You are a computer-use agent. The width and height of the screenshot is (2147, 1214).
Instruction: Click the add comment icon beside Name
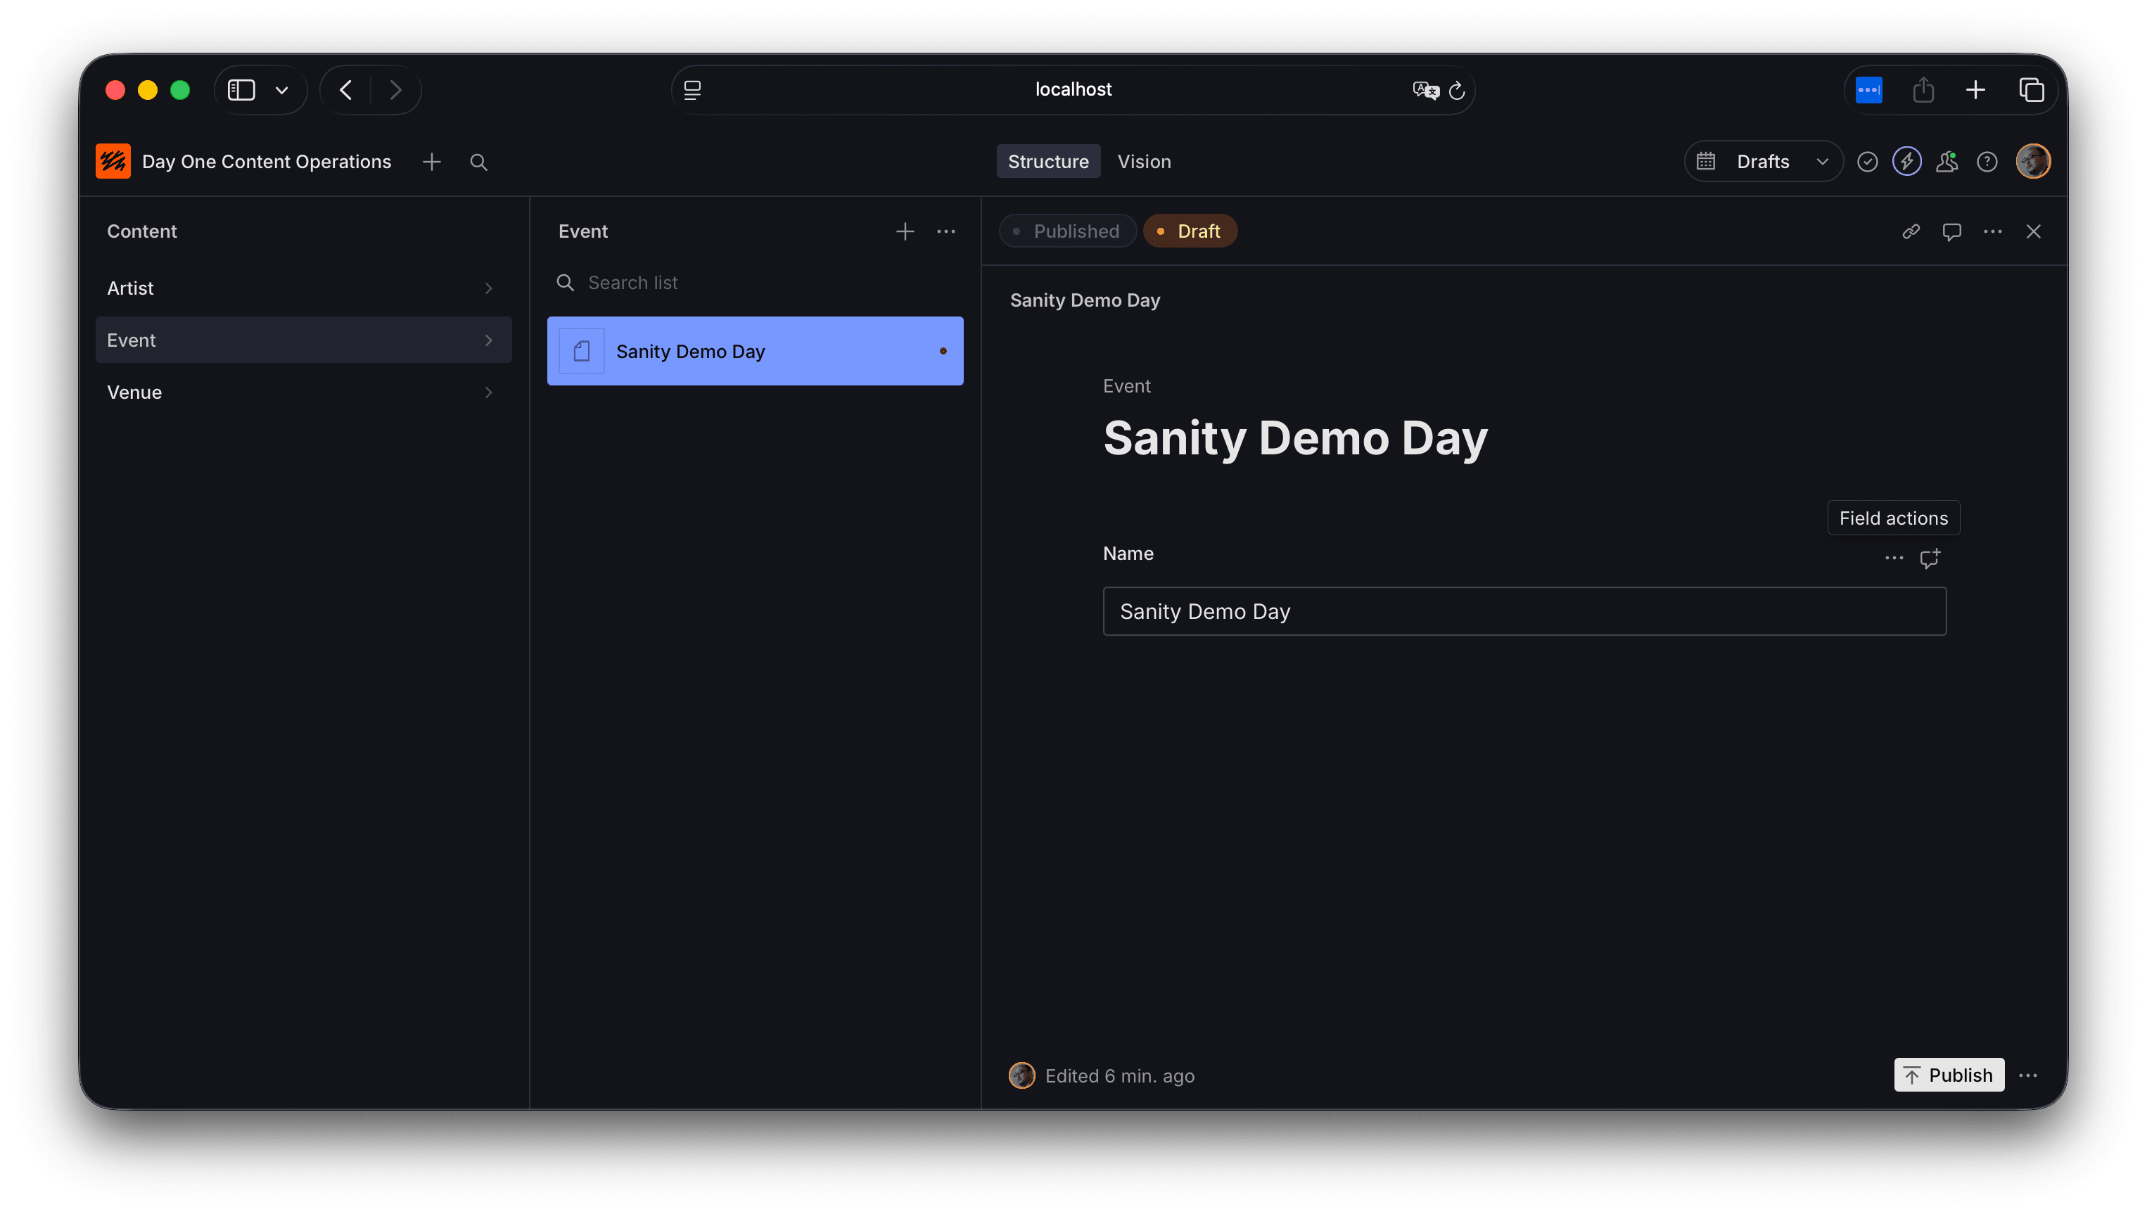(x=1930, y=558)
